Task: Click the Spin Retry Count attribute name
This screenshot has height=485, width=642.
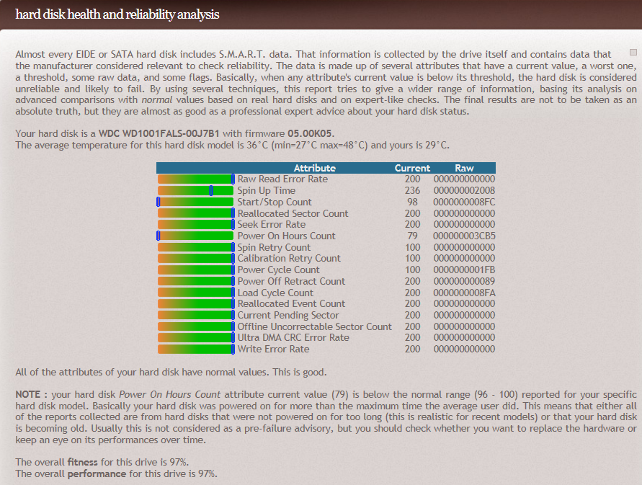Action: (x=274, y=247)
